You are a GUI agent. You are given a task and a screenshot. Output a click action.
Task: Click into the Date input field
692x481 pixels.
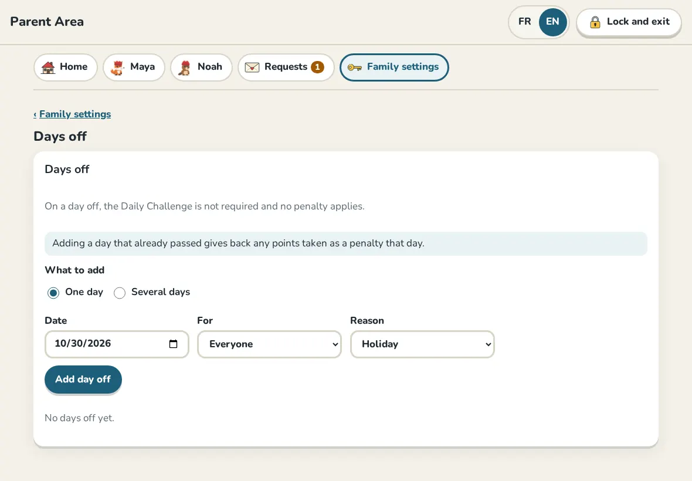117,344
